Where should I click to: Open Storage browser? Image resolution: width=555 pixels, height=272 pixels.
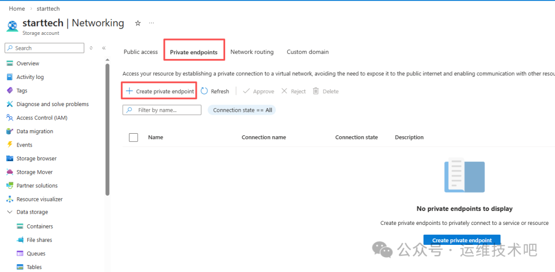click(x=36, y=159)
